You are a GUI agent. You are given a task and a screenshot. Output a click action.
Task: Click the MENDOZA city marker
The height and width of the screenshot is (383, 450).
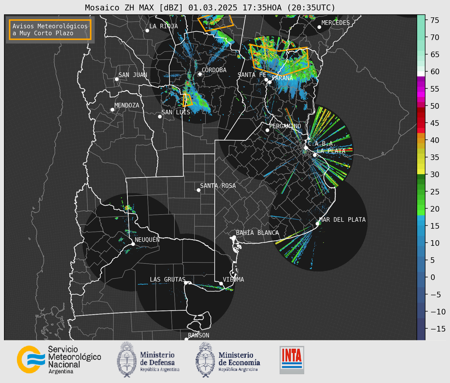(112, 110)
